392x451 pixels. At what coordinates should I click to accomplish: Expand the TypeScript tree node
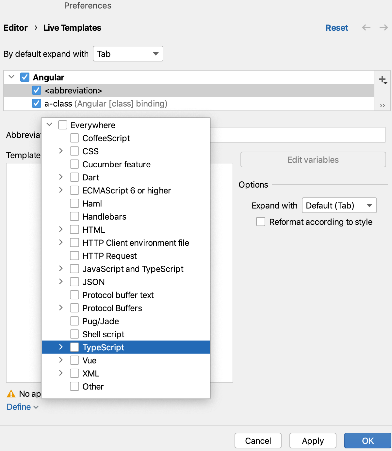(61, 347)
